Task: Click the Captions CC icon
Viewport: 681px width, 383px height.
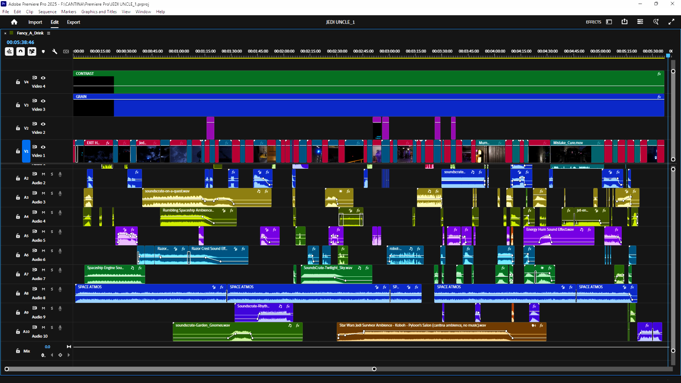Action: 66,52
